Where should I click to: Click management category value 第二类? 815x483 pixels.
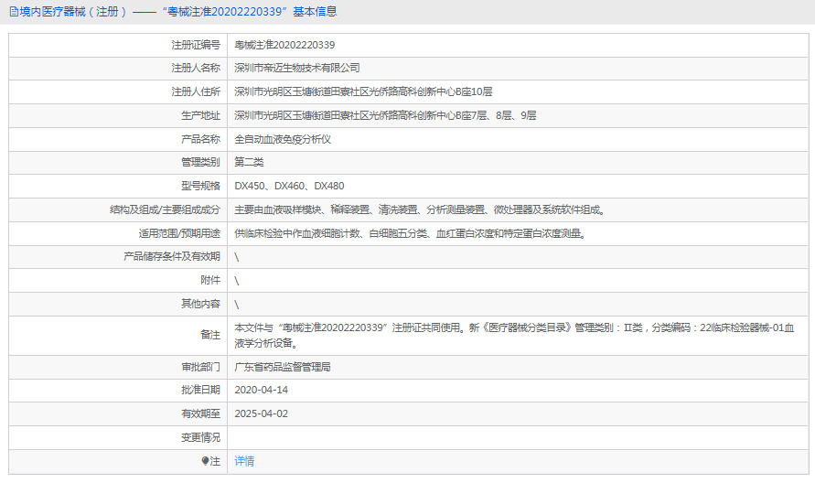[249, 162]
